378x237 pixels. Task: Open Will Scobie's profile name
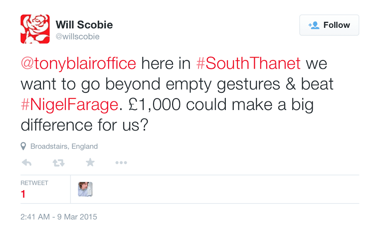[x=84, y=25]
